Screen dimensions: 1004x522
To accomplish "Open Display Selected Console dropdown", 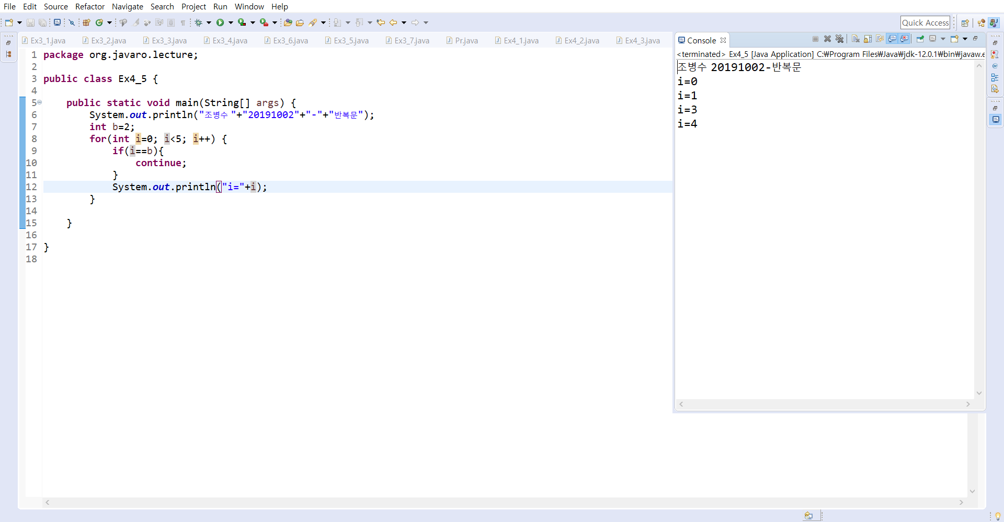I will click(943, 39).
